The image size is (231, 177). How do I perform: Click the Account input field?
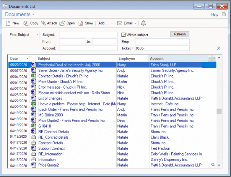click(x=88, y=48)
